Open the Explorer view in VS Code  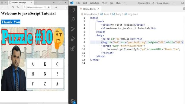pos(73,10)
